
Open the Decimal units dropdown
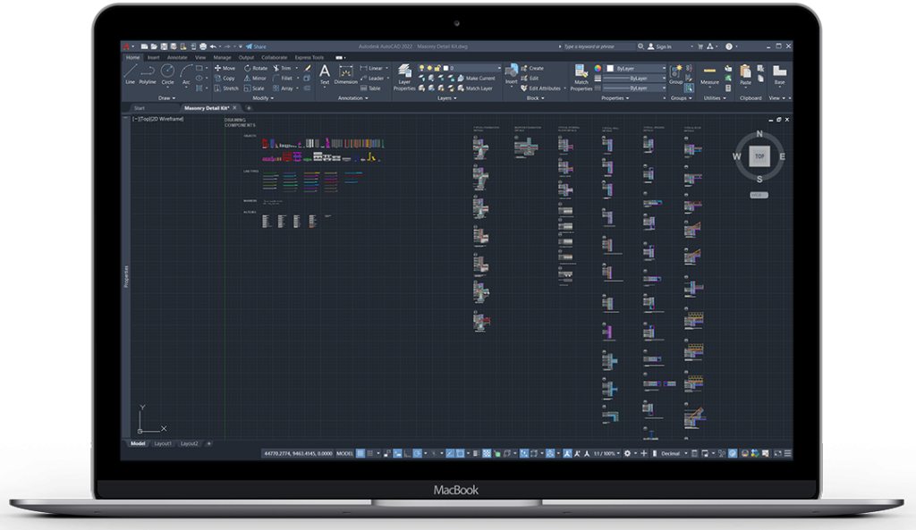pos(673,453)
